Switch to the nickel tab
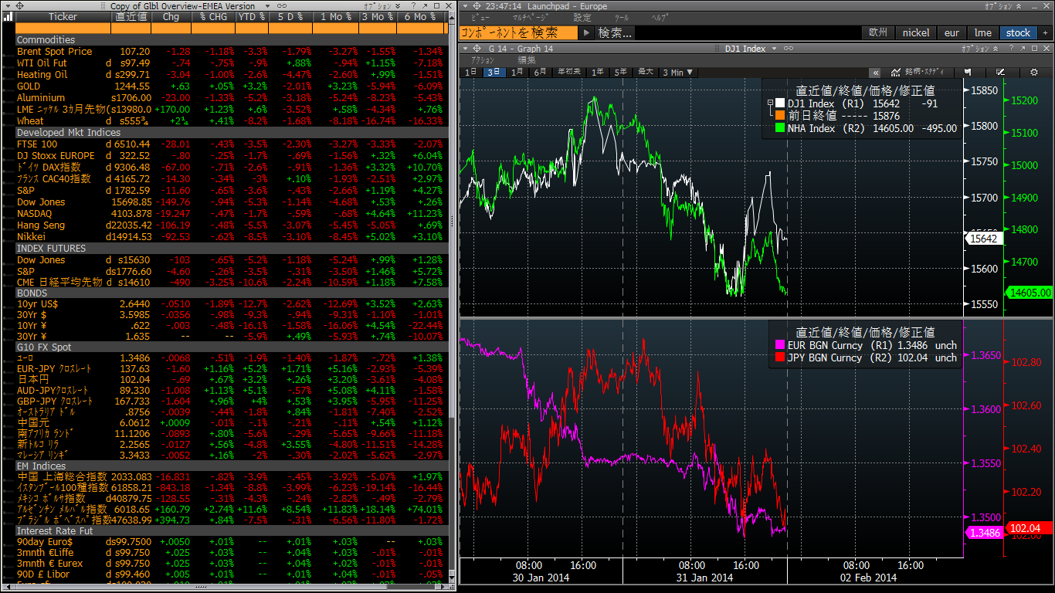The height and width of the screenshot is (593, 1055). (915, 32)
